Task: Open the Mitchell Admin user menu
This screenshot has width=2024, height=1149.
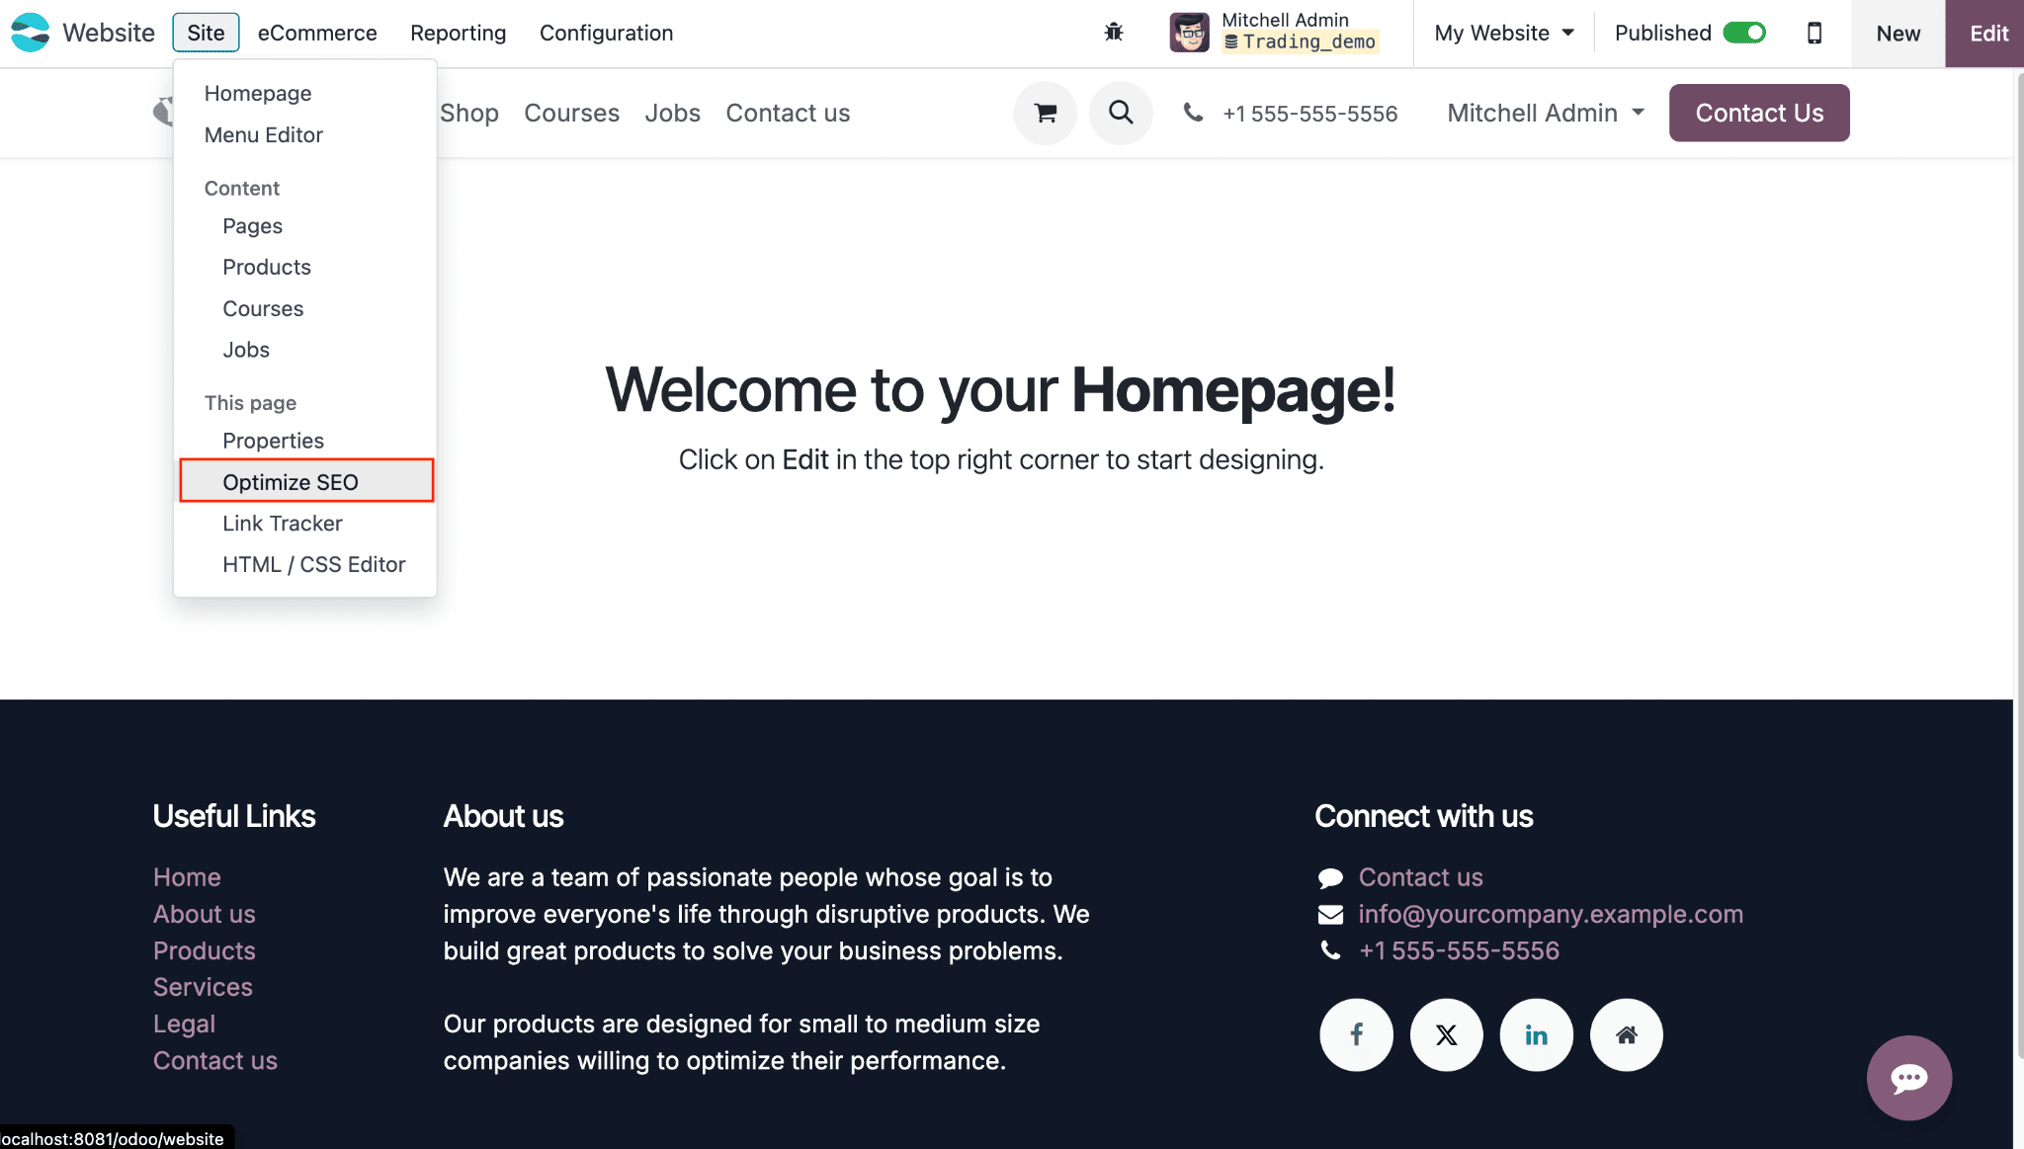Action: point(1275,33)
